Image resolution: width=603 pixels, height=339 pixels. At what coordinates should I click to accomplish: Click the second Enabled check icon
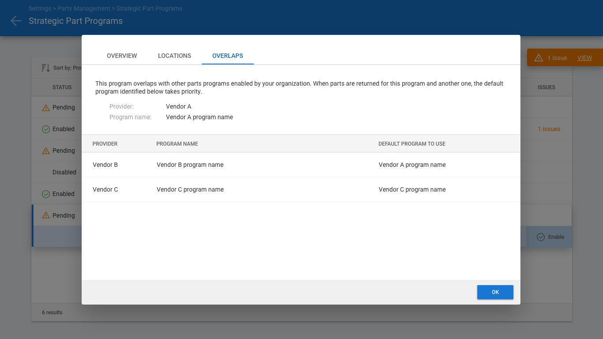45,194
